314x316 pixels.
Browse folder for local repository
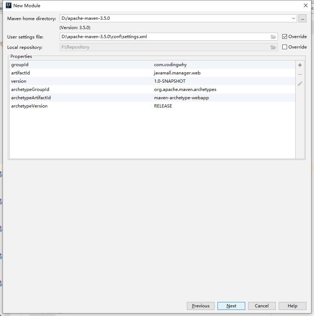[273, 47]
